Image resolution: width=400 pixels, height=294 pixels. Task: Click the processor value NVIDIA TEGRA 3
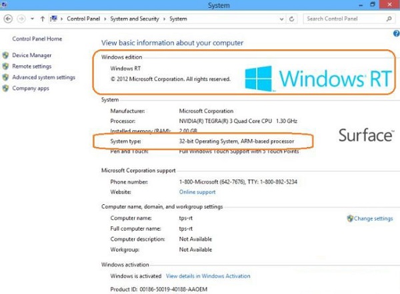point(238,121)
